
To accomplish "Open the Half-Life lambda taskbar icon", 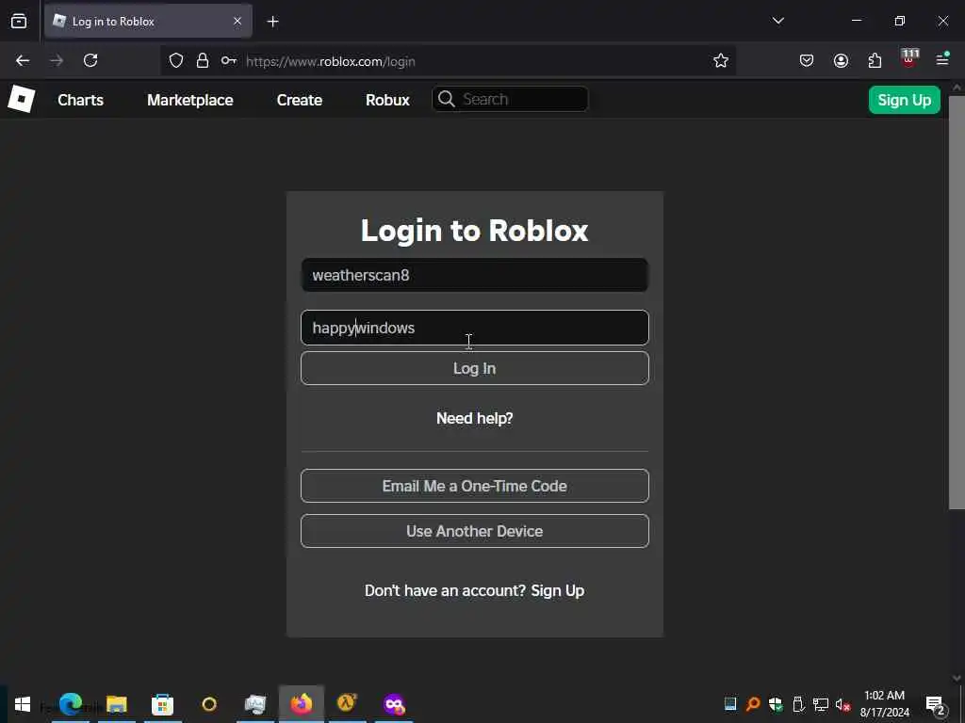I will tap(347, 702).
